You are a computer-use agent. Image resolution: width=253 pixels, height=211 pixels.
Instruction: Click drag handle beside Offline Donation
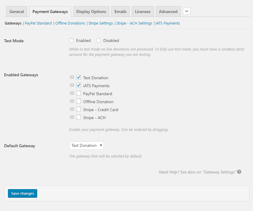coord(72,101)
